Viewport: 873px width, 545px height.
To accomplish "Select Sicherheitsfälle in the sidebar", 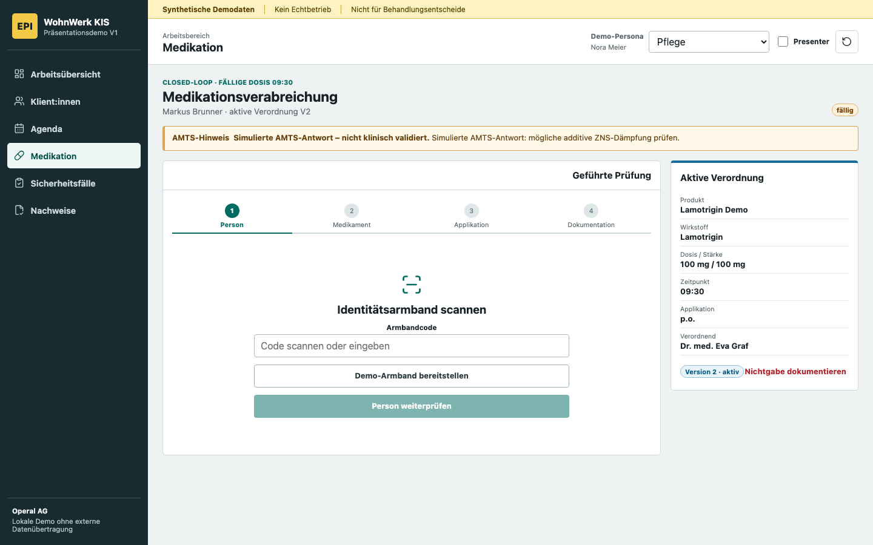I will [74, 183].
